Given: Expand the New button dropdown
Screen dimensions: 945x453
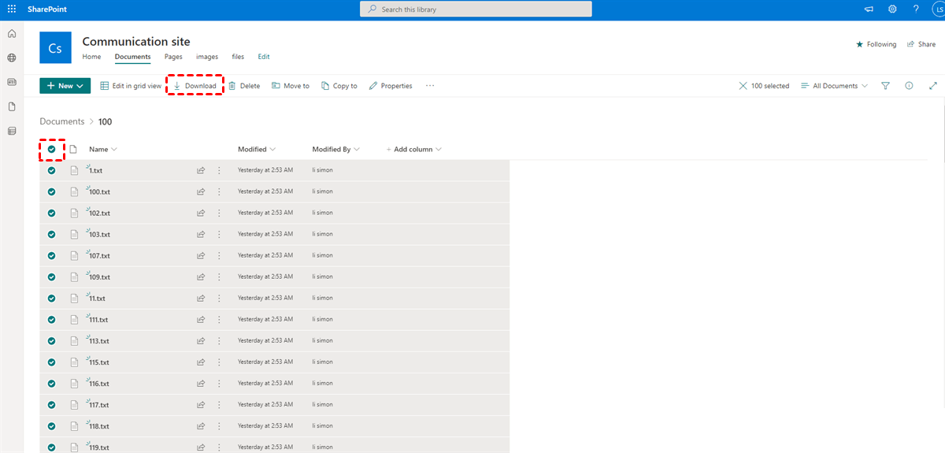Looking at the screenshot, I should pyautogui.click(x=65, y=86).
